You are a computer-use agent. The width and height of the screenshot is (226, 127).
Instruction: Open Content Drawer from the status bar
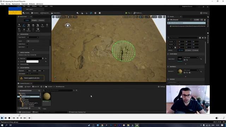[25, 112]
